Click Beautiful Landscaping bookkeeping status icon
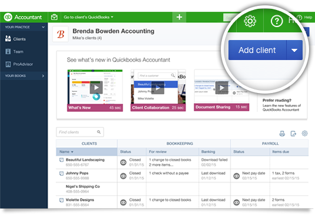The width and height of the screenshot is (315, 219). coord(123,162)
